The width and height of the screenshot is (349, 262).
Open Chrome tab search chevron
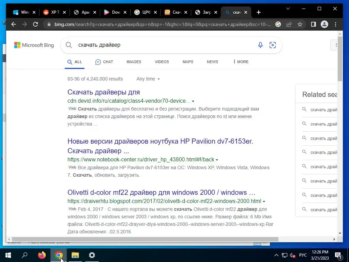click(x=288, y=9)
